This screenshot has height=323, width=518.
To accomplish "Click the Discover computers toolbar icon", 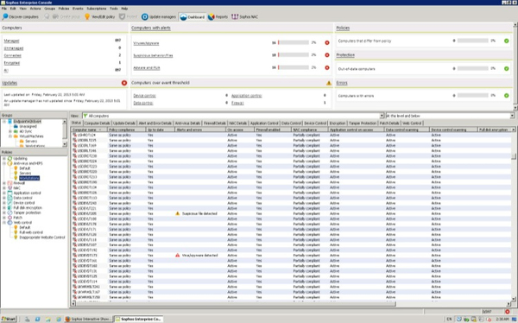I will pos(5,16).
